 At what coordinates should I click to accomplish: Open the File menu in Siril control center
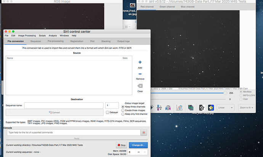pos(6,36)
